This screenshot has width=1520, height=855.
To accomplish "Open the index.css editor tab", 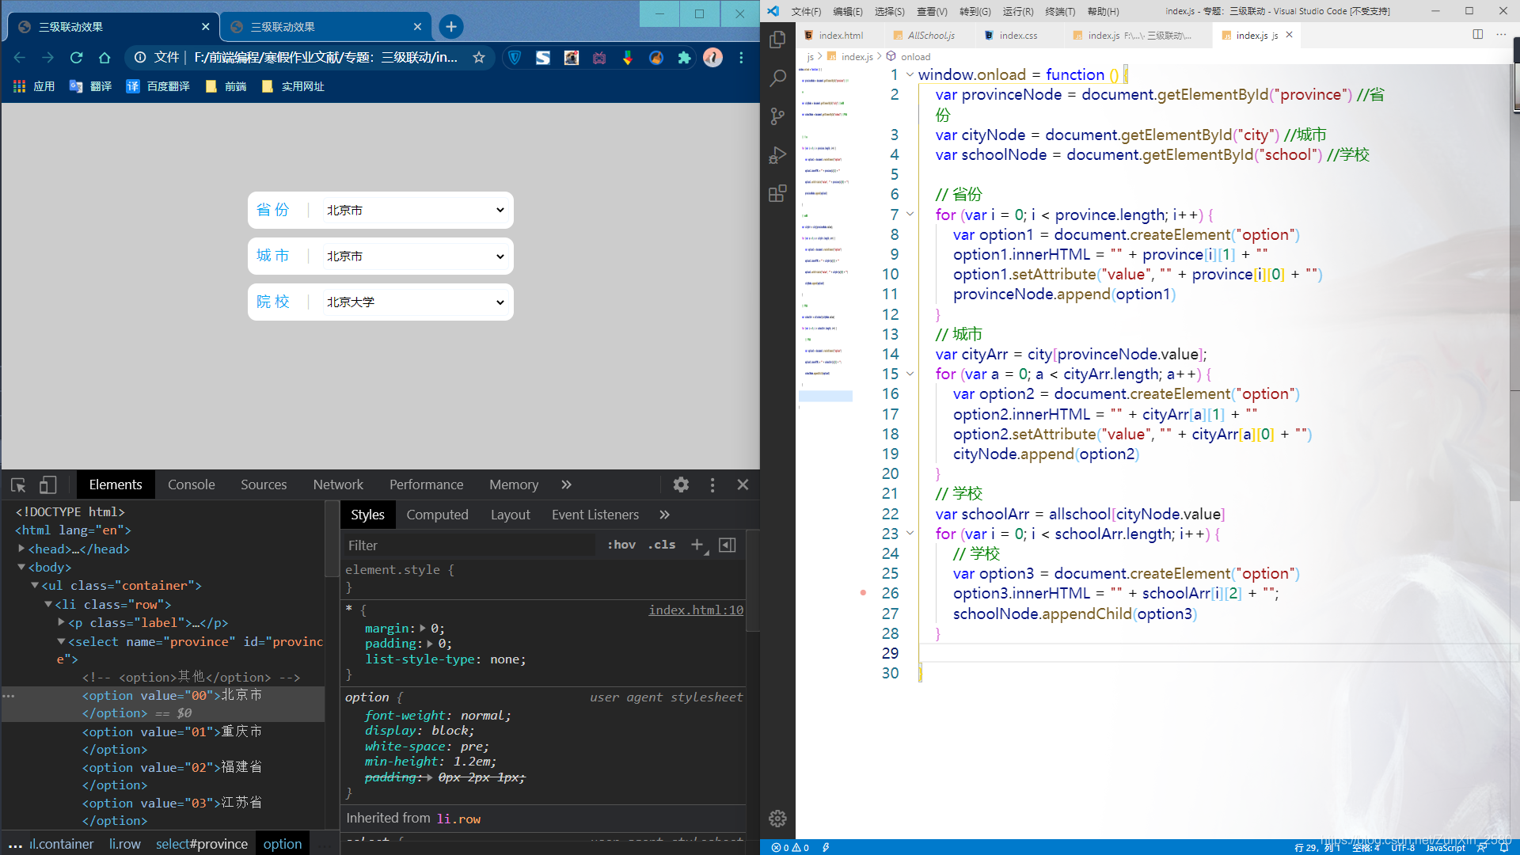I will [x=1017, y=36].
